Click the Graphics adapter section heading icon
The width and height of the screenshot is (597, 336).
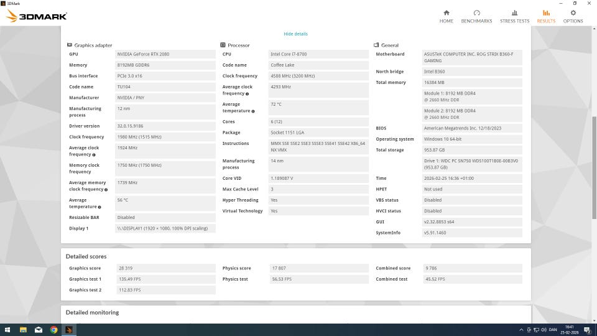coord(69,45)
